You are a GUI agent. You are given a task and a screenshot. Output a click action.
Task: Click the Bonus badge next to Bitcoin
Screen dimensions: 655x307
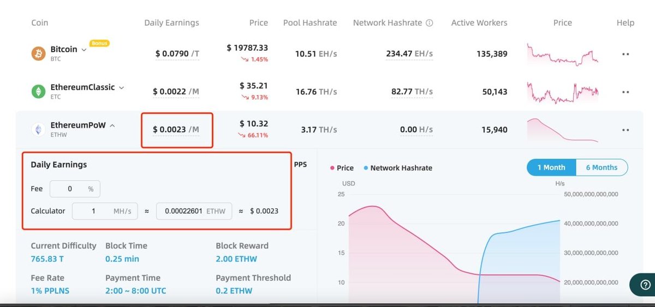coord(99,43)
